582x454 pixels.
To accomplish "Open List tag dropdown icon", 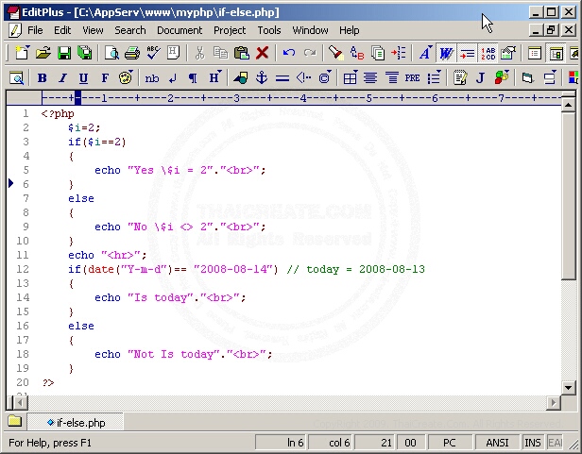I will coord(434,78).
